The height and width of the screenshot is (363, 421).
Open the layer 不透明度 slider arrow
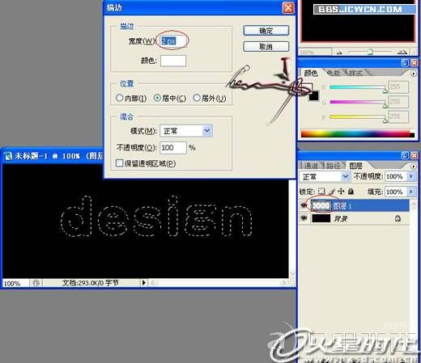click(410, 176)
